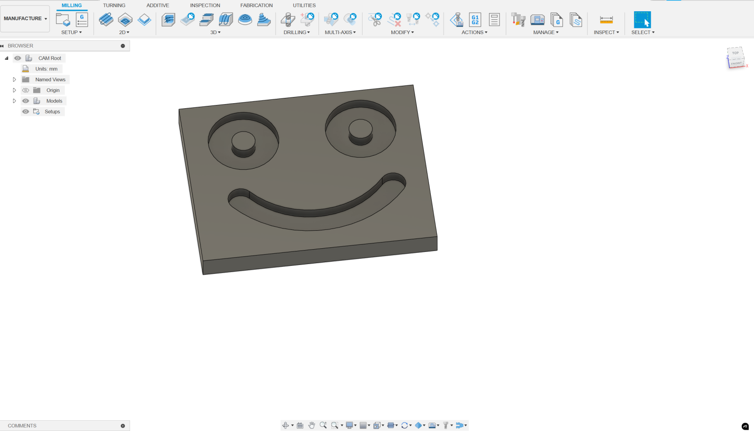Screen dimensions: 754x431
Task: Click the Zoom magnifier icon
Action: click(x=323, y=425)
